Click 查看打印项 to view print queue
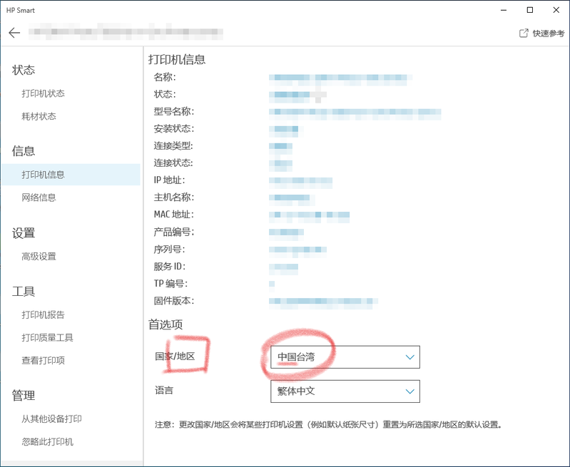The image size is (570, 467). coord(44,360)
